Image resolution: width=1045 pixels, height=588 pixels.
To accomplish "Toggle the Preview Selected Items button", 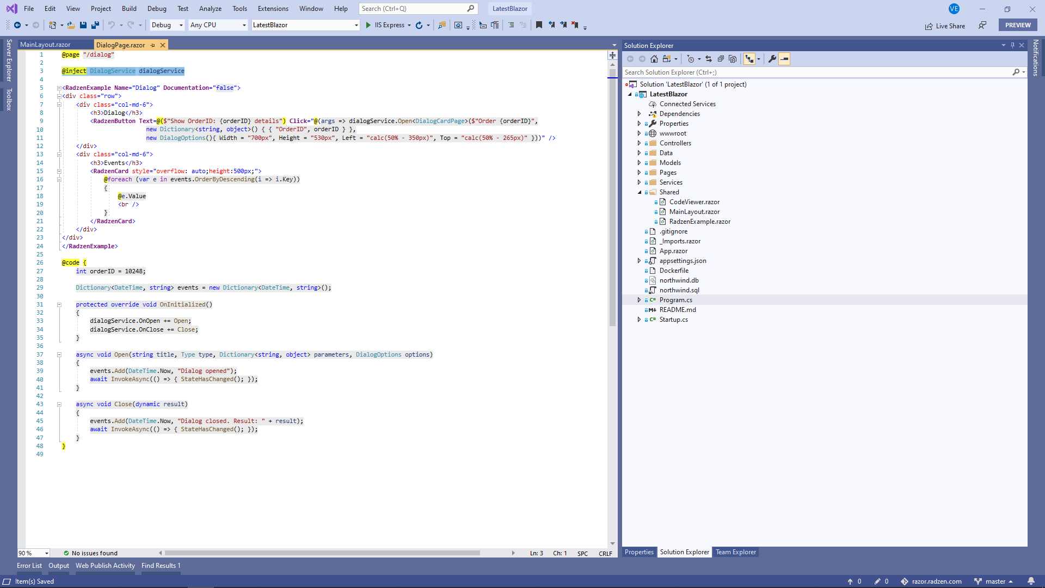I will pos(784,59).
